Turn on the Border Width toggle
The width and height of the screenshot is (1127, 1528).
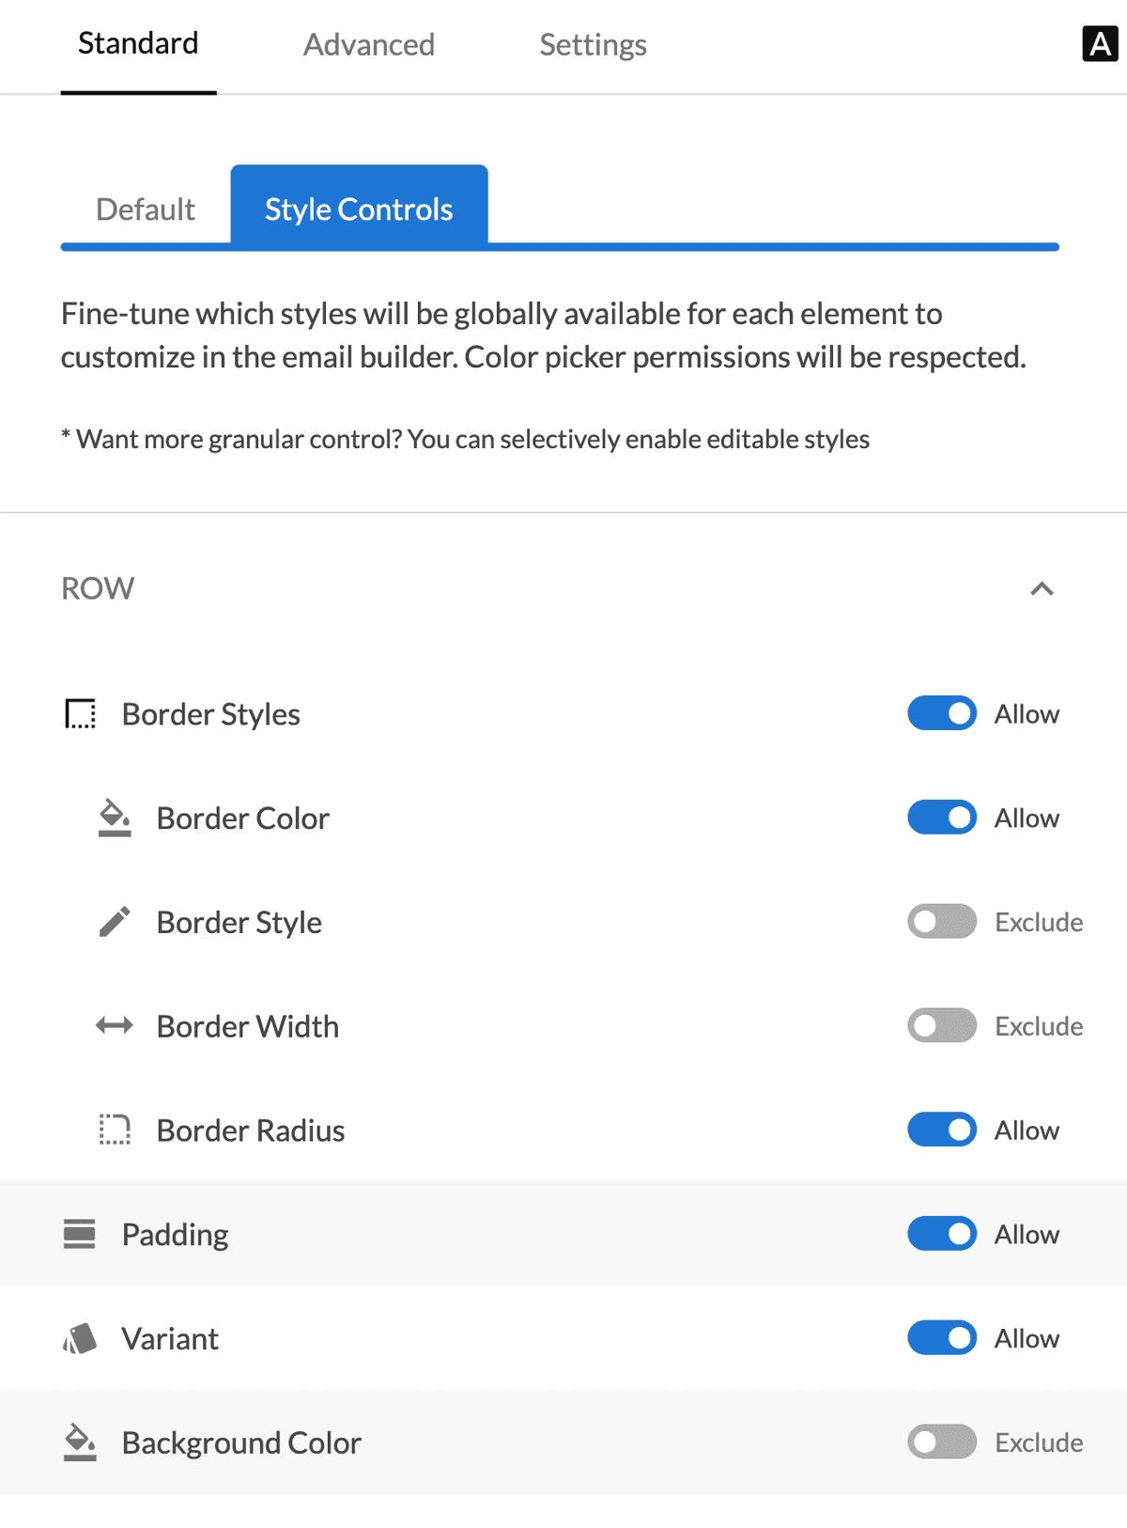pos(942,1025)
